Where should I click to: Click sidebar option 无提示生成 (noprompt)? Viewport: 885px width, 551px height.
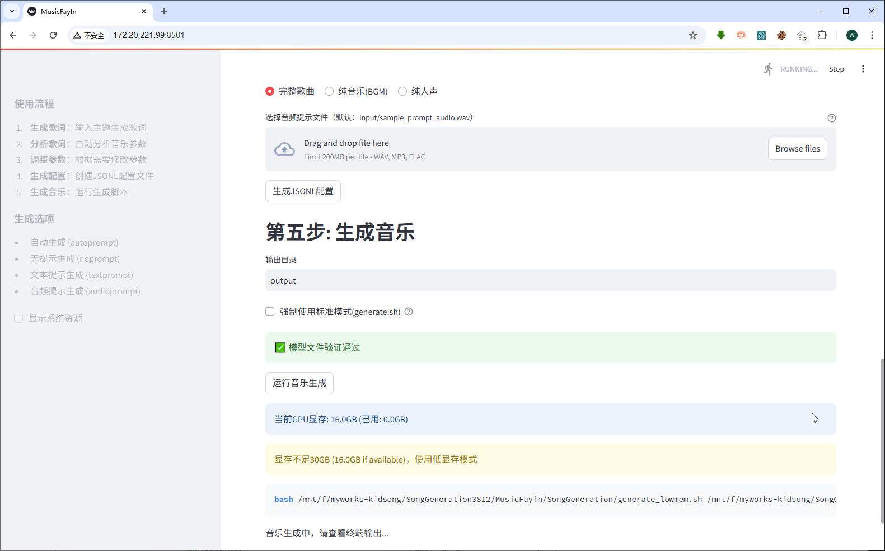[75, 258]
